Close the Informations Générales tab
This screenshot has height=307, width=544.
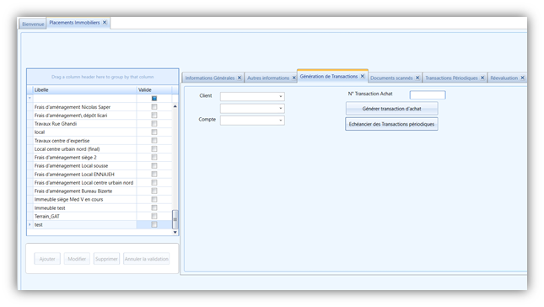[240, 78]
